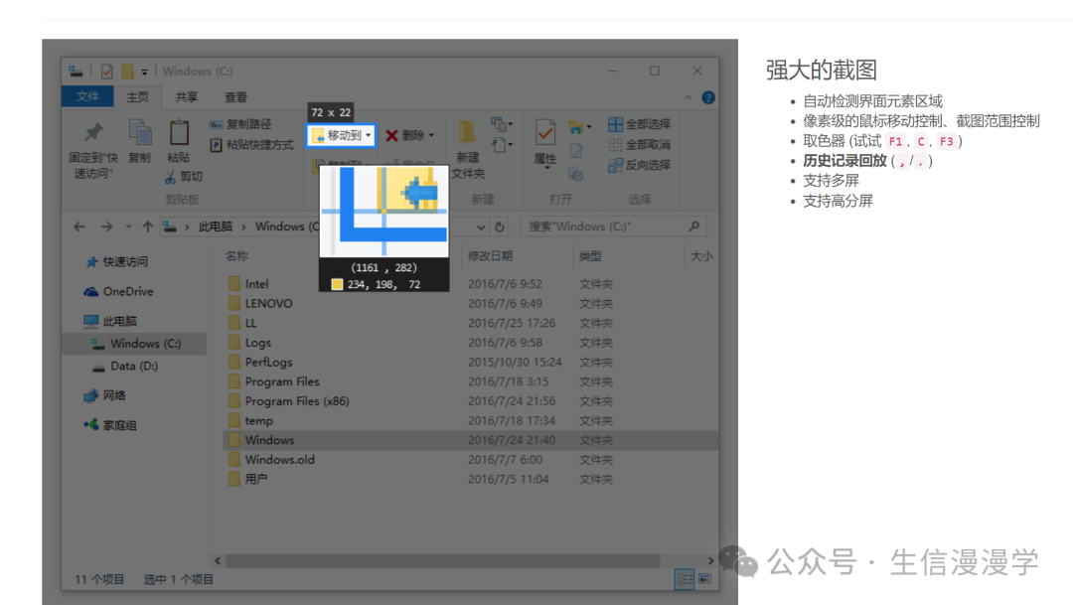This screenshot has height=605, width=1073.
Task: Select the Program Files (x86) folder
Action: pyautogui.click(x=288, y=401)
